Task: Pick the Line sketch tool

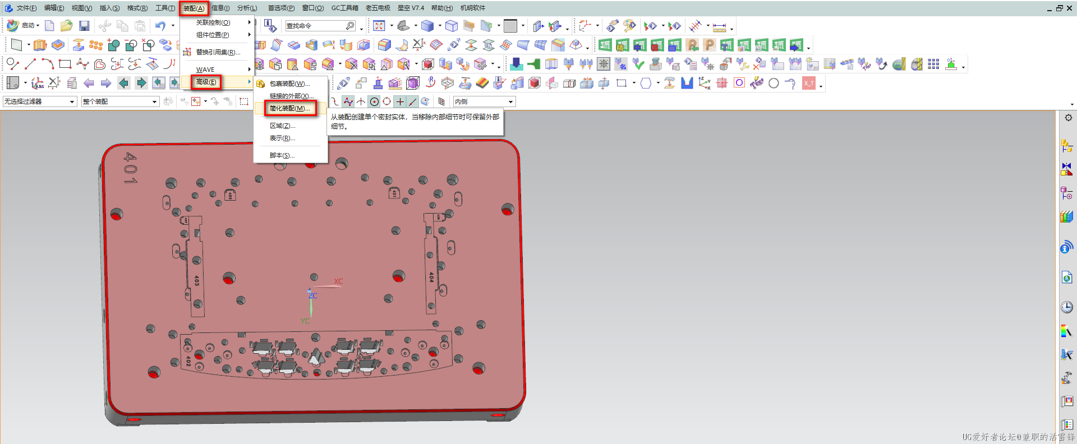Action: [x=30, y=64]
